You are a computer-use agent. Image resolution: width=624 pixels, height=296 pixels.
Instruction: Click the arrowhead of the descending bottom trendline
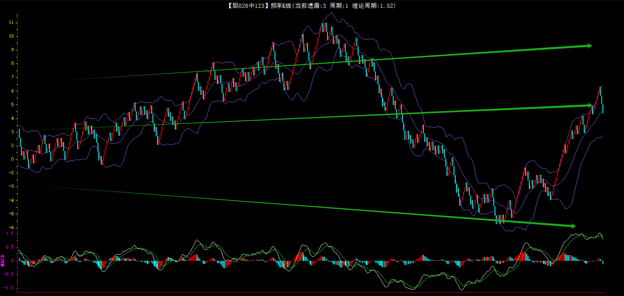pyautogui.click(x=573, y=226)
